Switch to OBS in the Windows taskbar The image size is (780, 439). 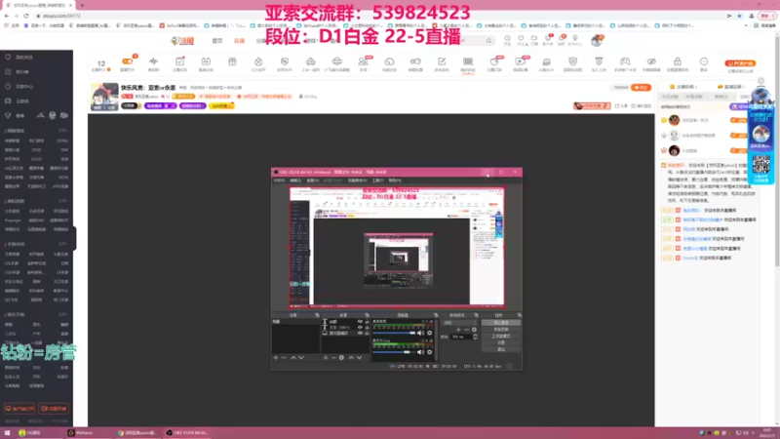187,433
